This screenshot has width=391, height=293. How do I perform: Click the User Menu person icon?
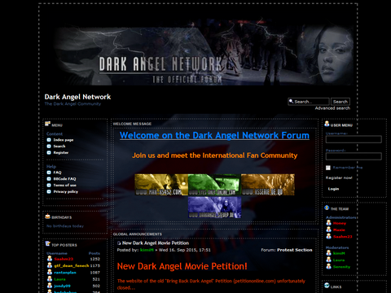[327, 124]
